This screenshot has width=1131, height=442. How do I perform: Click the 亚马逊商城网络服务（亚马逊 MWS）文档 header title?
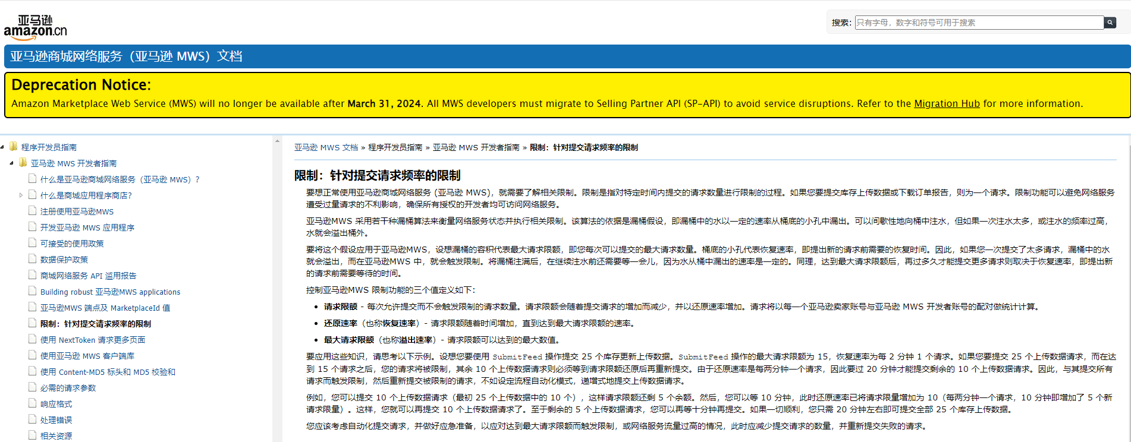point(126,56)
